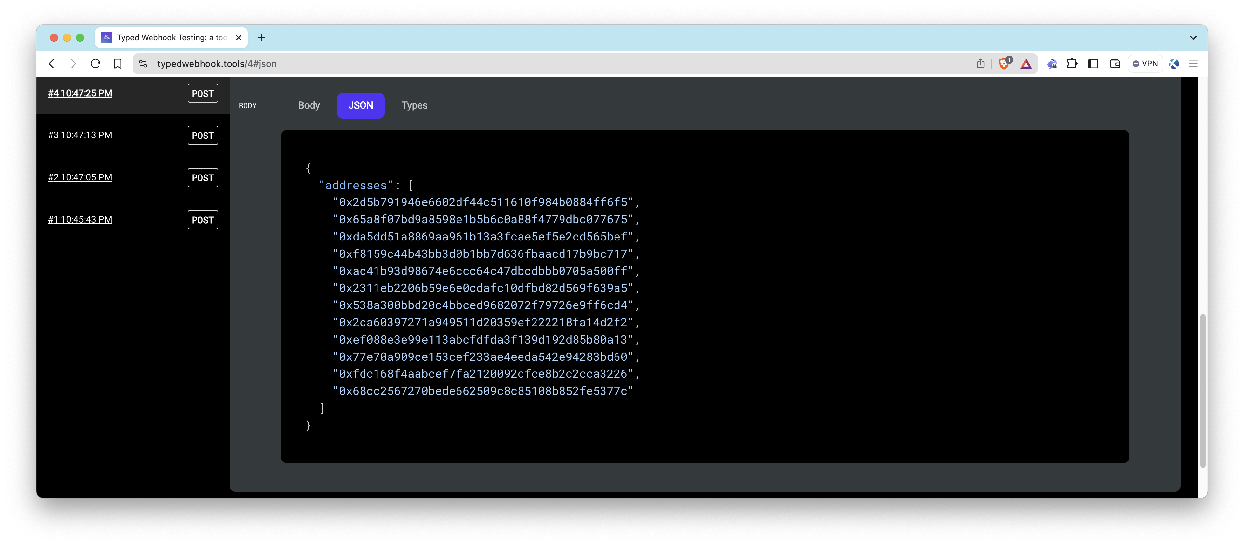Click address 0x77e70a909ce153cef233ae4eeda542e94283bd60
This screenshot has height=546, width=1244.
pyautogui.click(x=483, y=357)
